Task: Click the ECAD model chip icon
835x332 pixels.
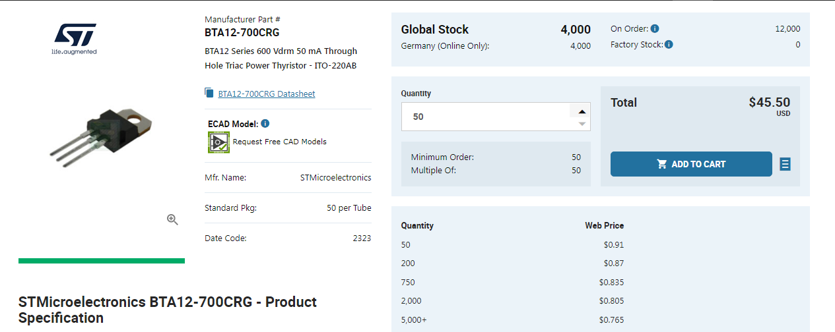Action: pyautogui.click(x=218, y=142)
